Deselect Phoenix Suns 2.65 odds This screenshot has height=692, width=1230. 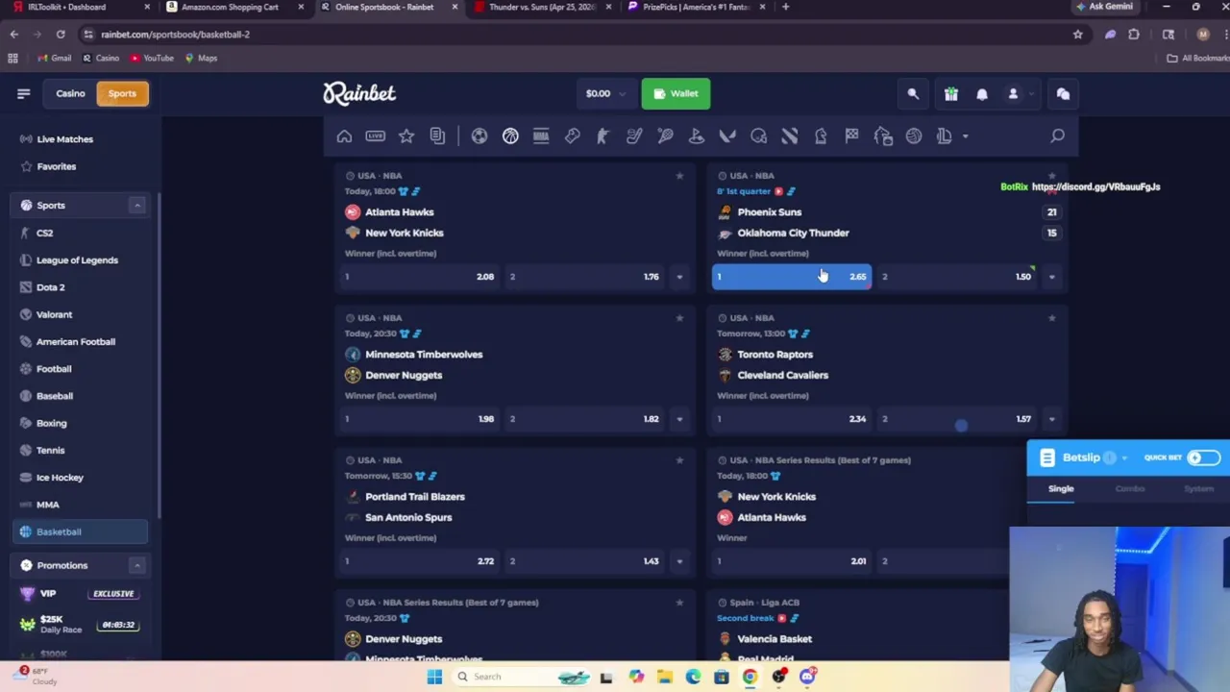click(x=792, y=277)
